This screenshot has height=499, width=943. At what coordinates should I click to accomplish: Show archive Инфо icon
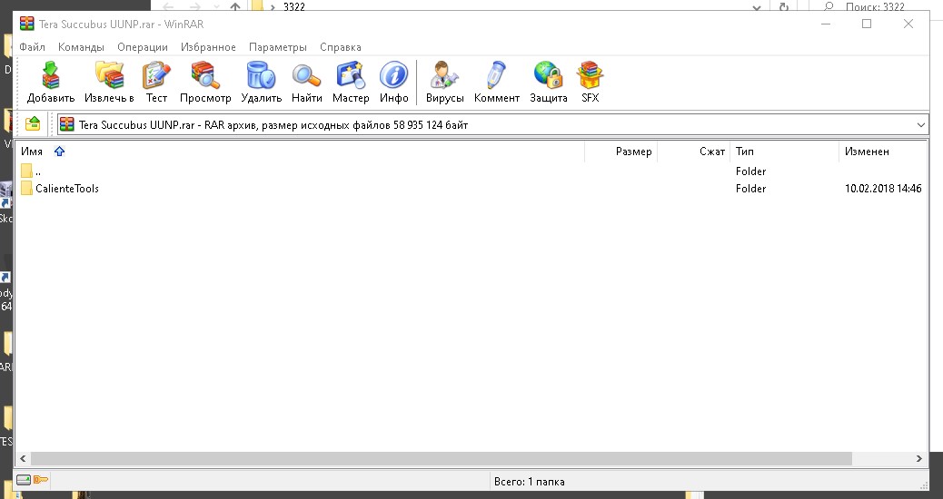click(394, 75)
